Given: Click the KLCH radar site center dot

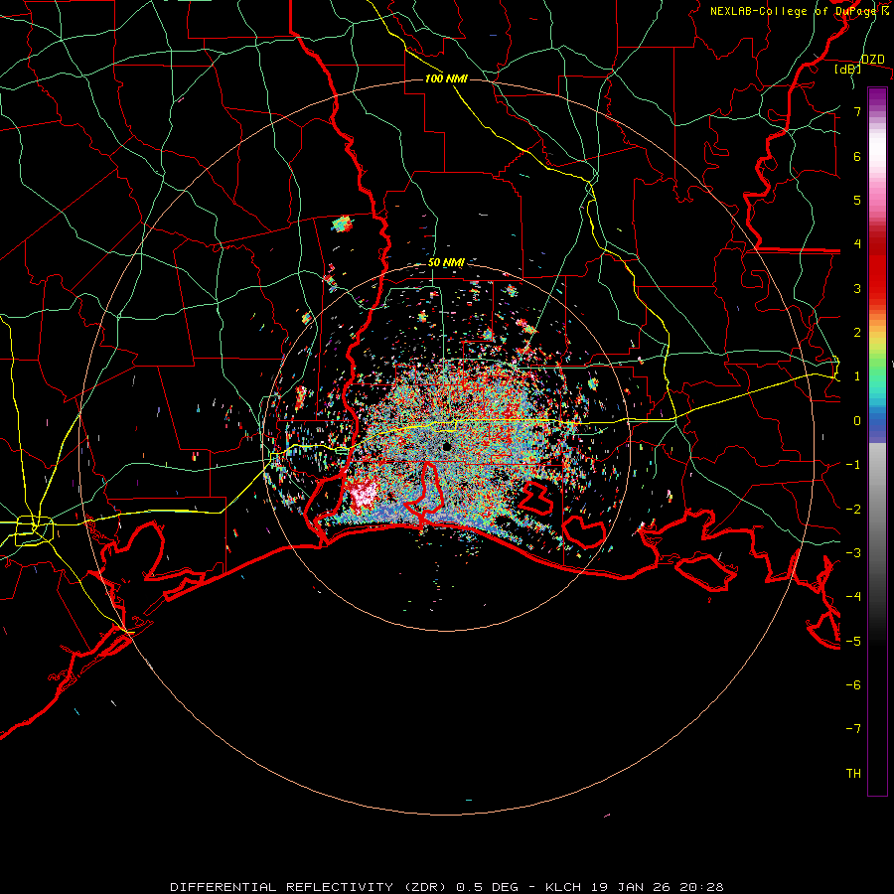Looking at the screenshot, I should 447,446.
